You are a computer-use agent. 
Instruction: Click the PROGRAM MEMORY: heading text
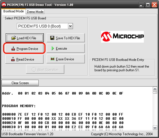click(19, 106)
